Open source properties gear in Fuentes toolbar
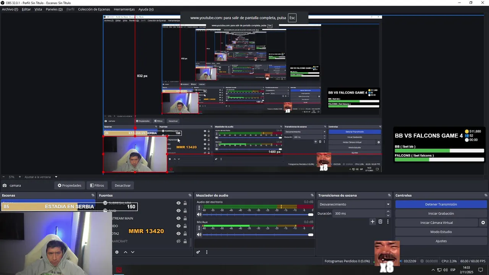The width and height of the screenshot is (489, 275). (x=117, y=252)
